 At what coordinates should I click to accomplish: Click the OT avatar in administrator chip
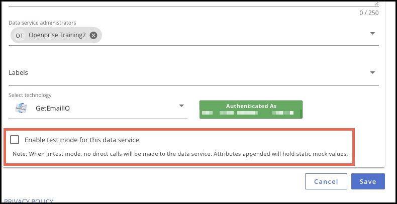[x=20, y=36]
